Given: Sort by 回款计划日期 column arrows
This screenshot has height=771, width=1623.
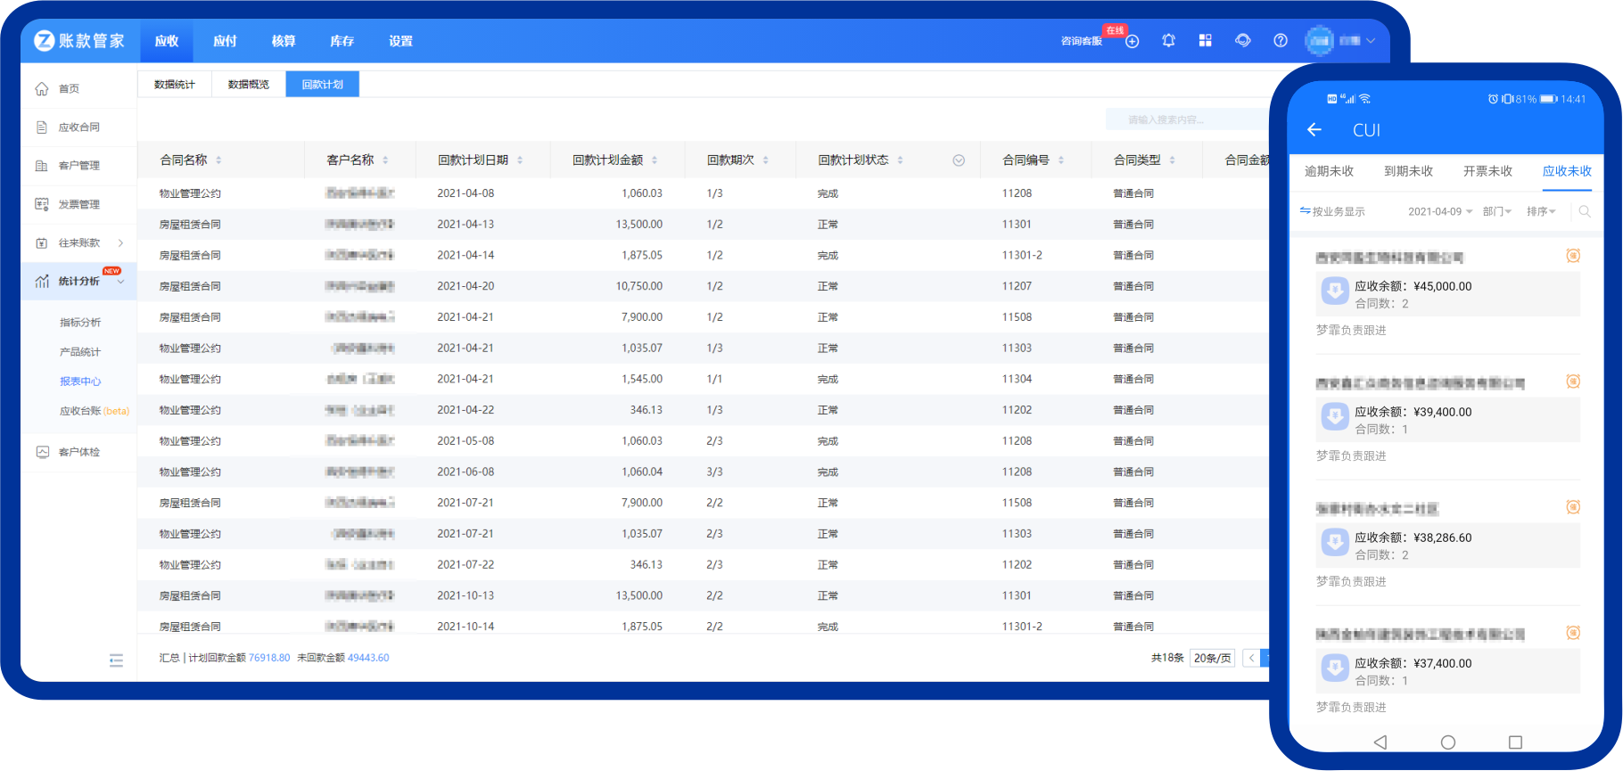Looking at the screenshot, I should click(520, 160).
